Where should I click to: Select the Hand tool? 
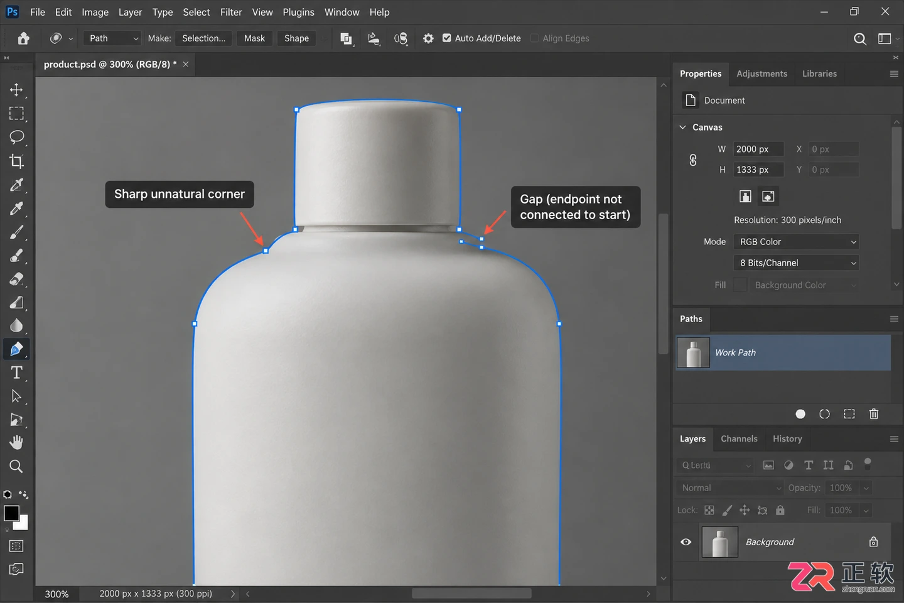coord(16,443)
